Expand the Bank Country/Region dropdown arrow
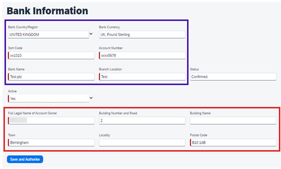Screen dimensions: 281x169 91,34
